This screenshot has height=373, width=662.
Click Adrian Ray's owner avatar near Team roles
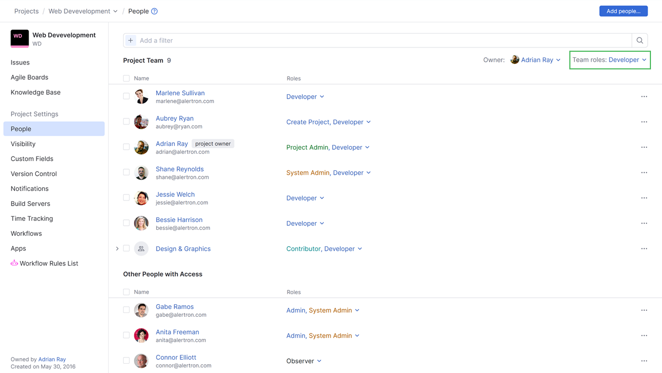point(515,60)
